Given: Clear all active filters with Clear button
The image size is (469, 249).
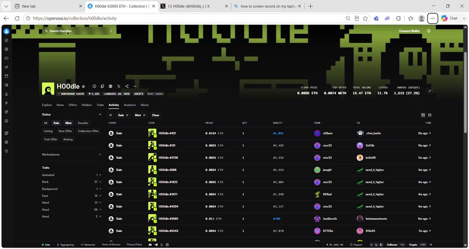Looking at the screenshot, I should 156,115.
